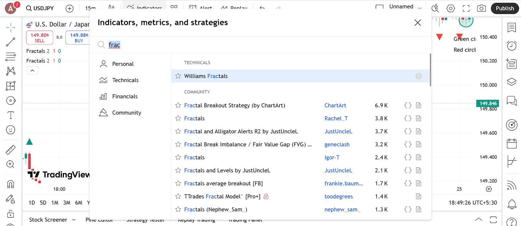This screenshot has width=521, height=226.
Task: Open the Unnamed layout dropdown
Action: 420,8
